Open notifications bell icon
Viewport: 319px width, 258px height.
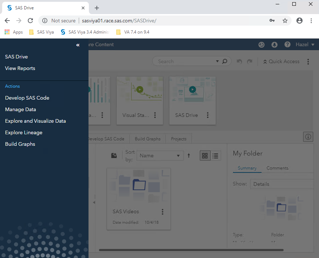[275, 44]
